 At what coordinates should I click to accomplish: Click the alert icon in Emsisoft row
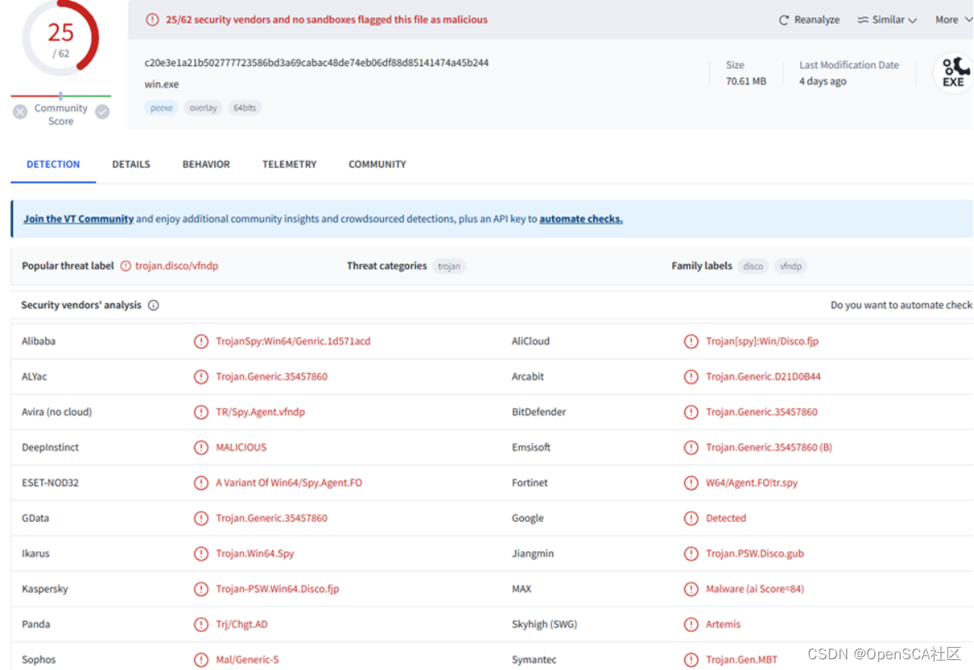pos(691,447)
